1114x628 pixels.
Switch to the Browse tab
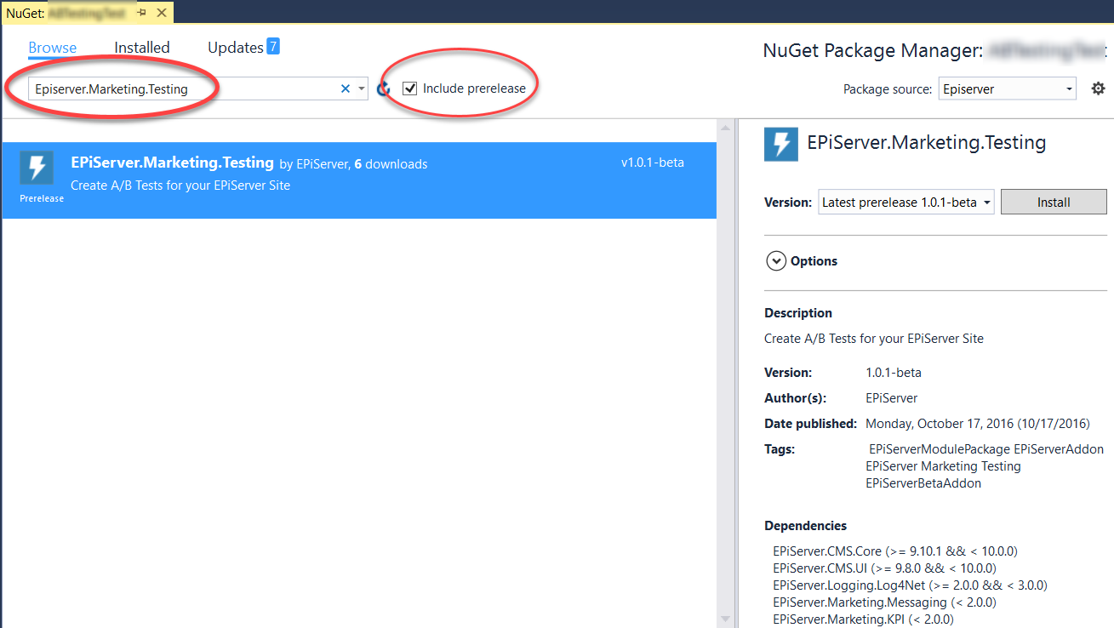53,48
